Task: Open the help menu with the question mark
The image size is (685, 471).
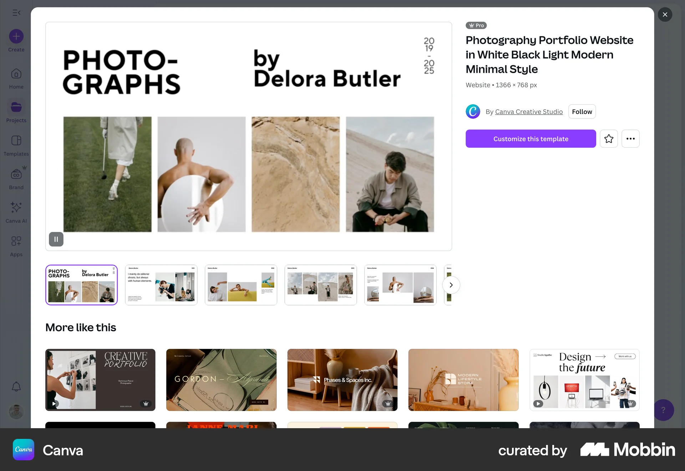Action: pos(663,410)
